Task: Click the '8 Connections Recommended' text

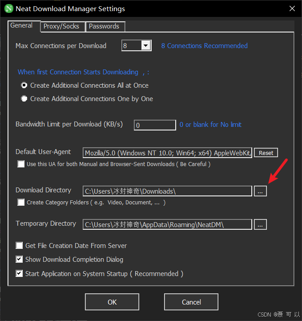Action: [x=204, y=46]
